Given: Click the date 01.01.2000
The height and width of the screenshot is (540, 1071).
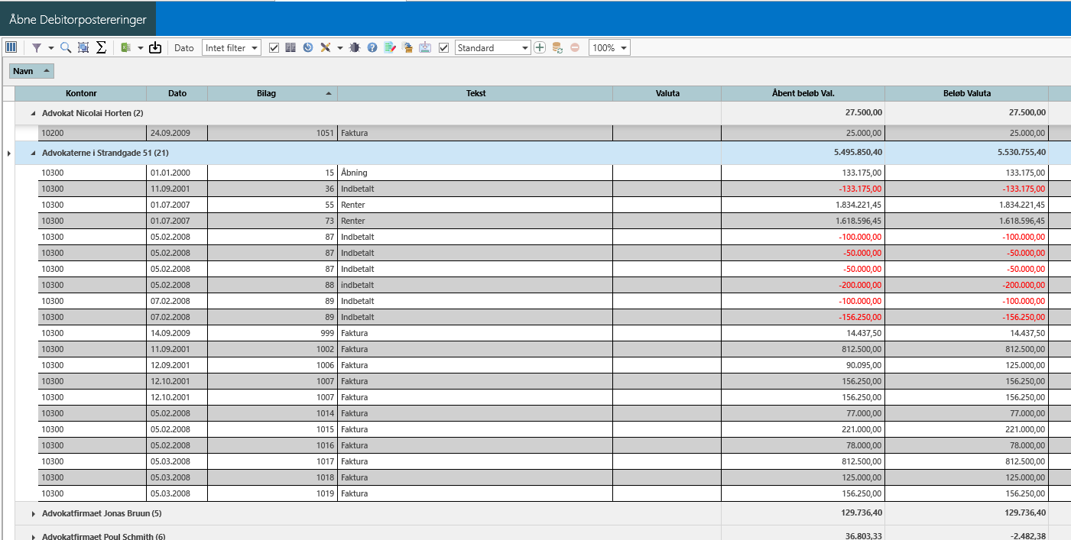Looking at the screenshot, I should 170,173.
